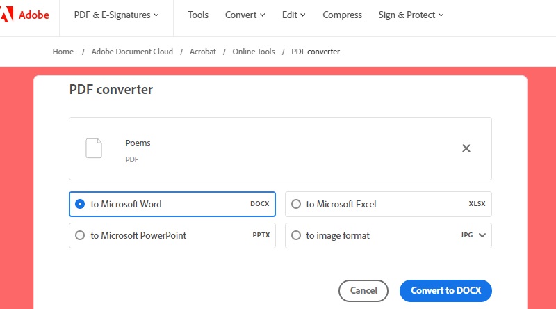
Task: Open the Tools menu item
Action: point(198,15)
